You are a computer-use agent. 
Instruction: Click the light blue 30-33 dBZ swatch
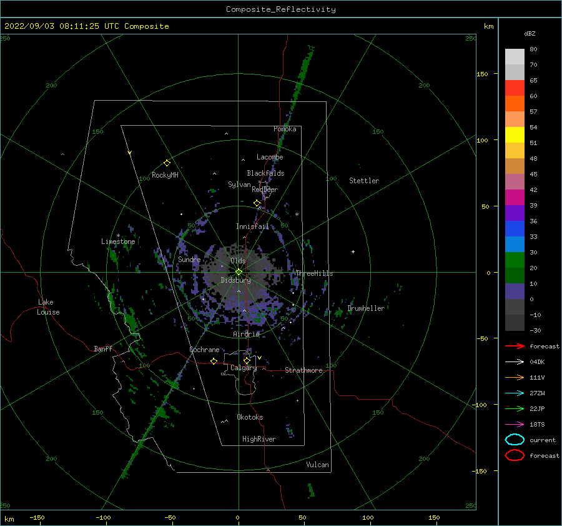point(515,244)
